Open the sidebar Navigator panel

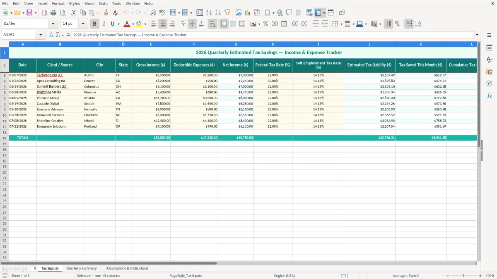pyautogui.click(x=489, y=83)
